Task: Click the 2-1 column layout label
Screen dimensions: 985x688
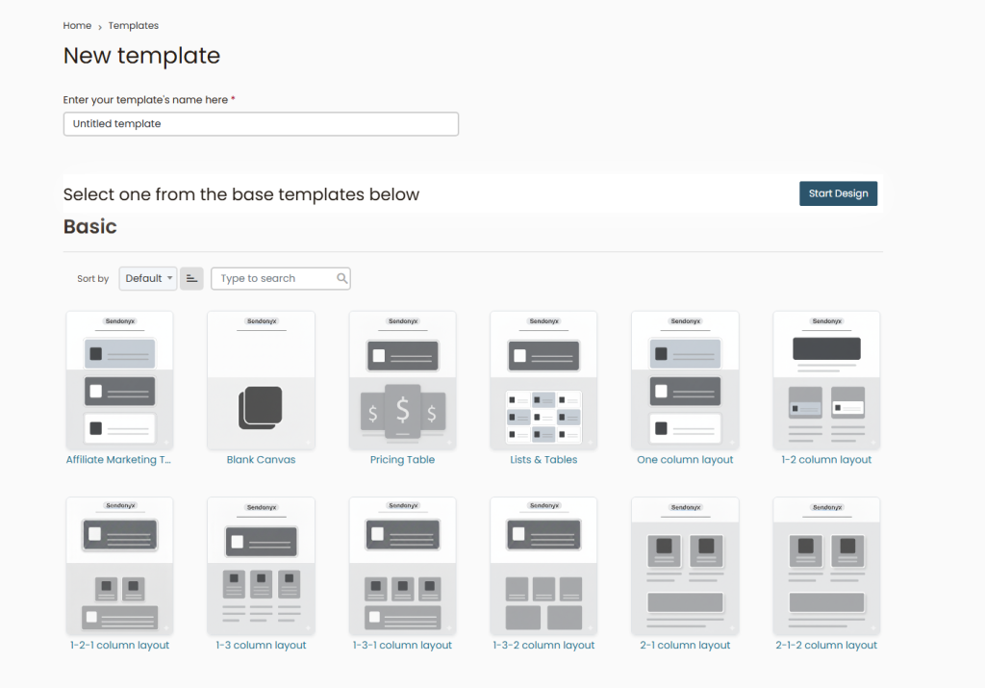Action: [685, 646]
